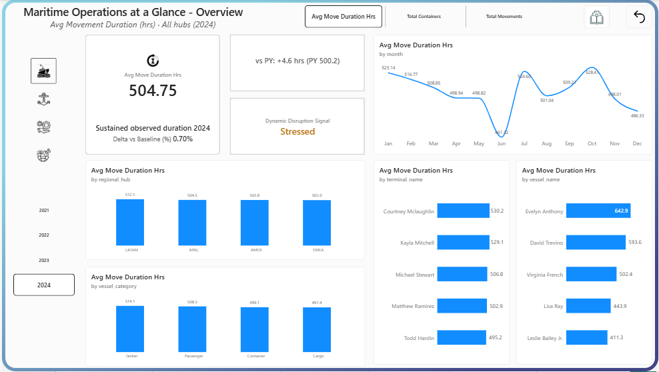Click the back arrow icon
Viewport: 659px width, 372px height.
coord(639,17)
